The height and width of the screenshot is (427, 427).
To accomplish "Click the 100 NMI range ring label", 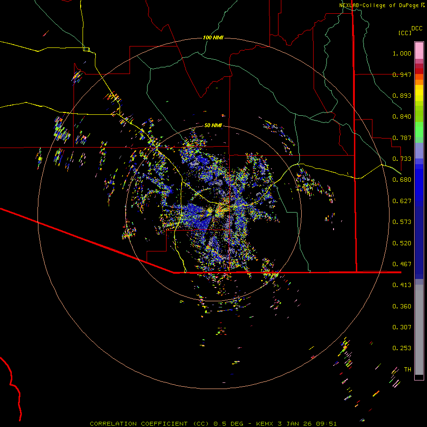I will tap(213, 37).
